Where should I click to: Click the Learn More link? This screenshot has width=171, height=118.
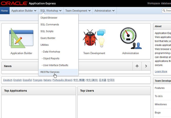161,71
